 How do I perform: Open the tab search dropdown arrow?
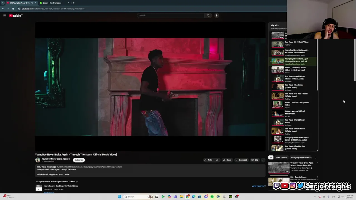(x=3, y=3)
